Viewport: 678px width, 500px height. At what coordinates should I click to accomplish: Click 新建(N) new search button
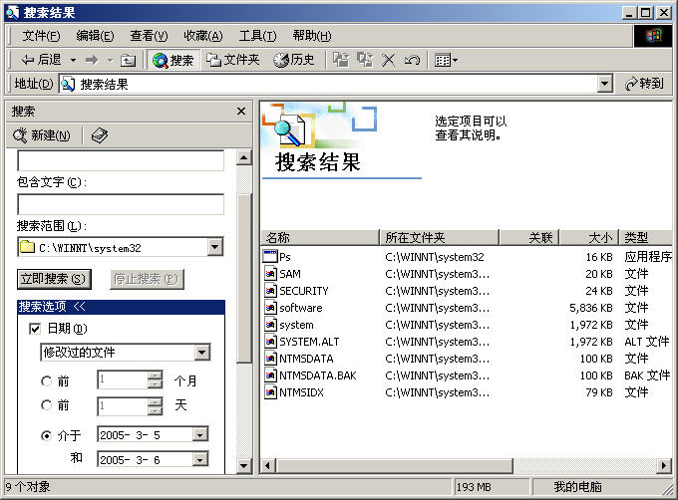point(42,135)
